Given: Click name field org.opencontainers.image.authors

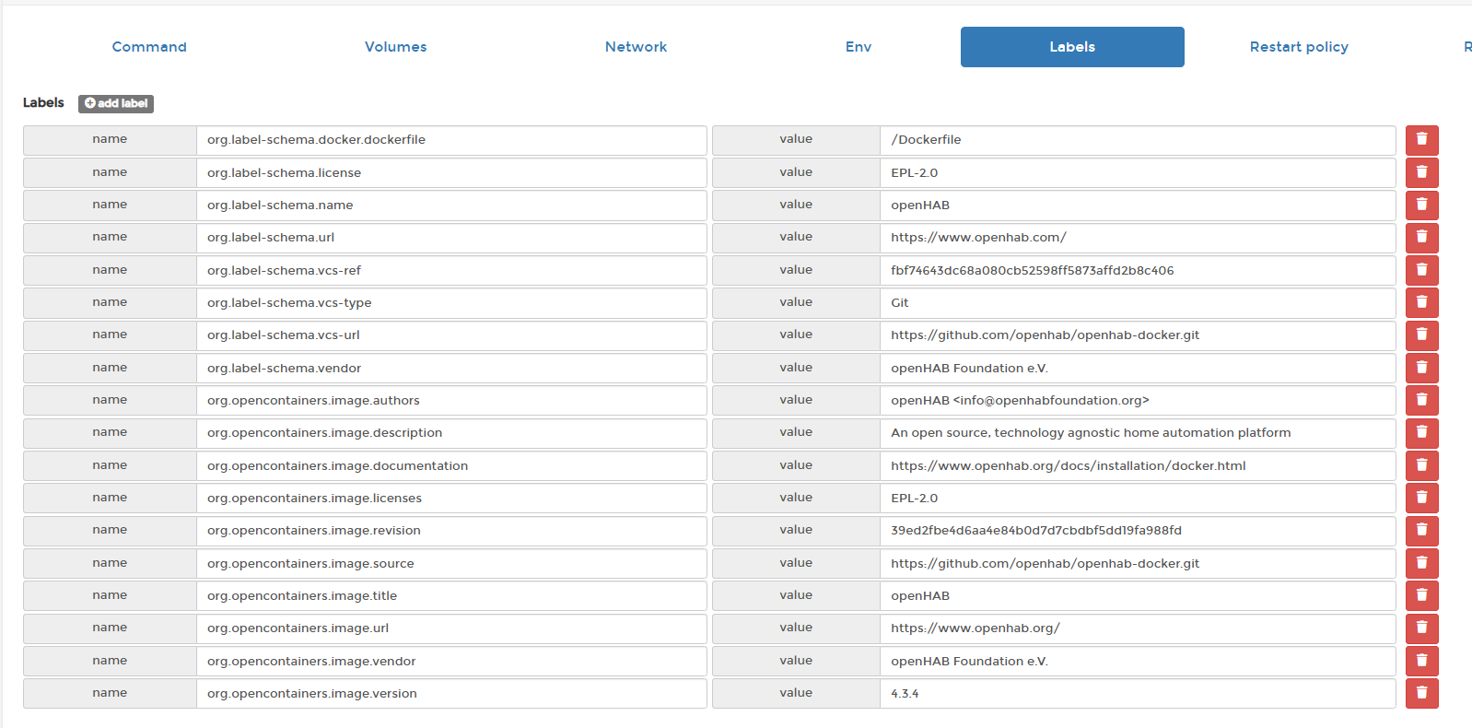Looking at the screenshot, I should point(451,400).
